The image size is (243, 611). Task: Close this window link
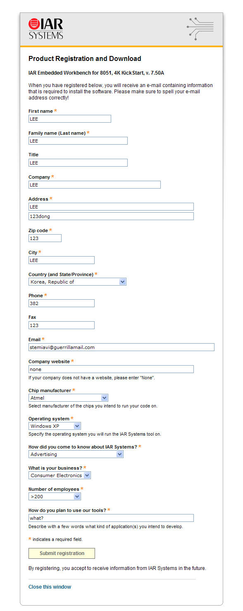[50, 587]
